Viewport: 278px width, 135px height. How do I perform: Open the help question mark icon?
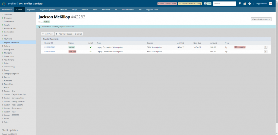[x=250, y=4]
